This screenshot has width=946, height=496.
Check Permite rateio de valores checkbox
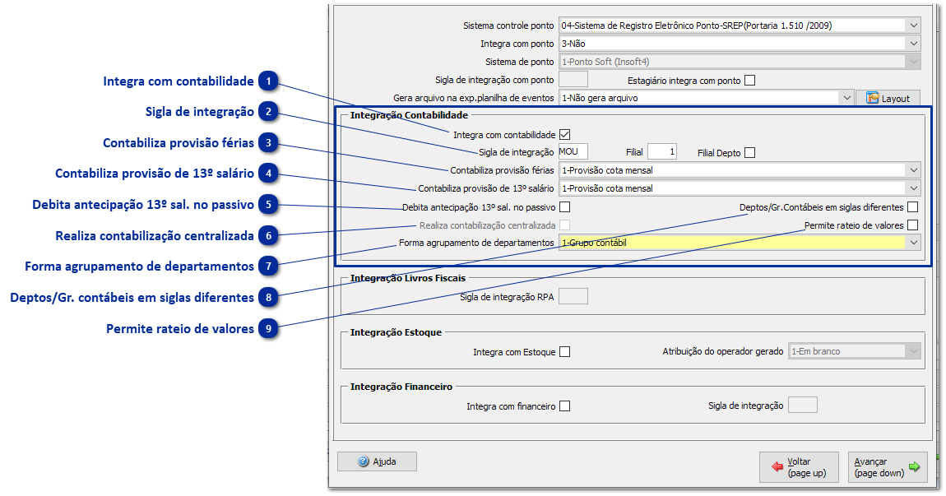913,225
